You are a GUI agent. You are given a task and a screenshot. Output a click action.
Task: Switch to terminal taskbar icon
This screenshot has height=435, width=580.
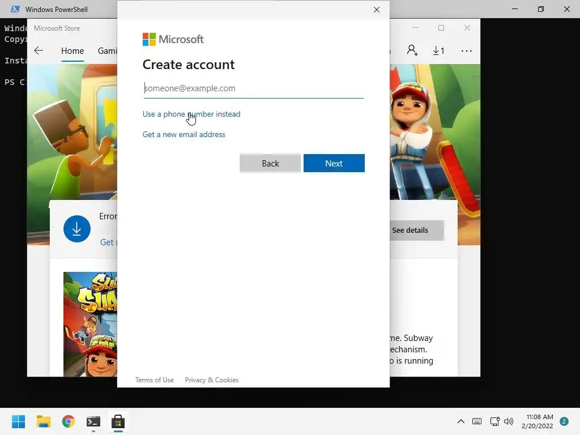click(x=93, y=421)
